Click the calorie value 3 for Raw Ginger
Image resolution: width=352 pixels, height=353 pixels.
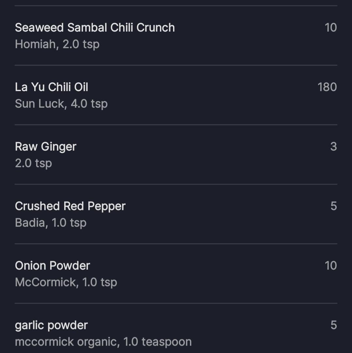(x=334, y=146)
